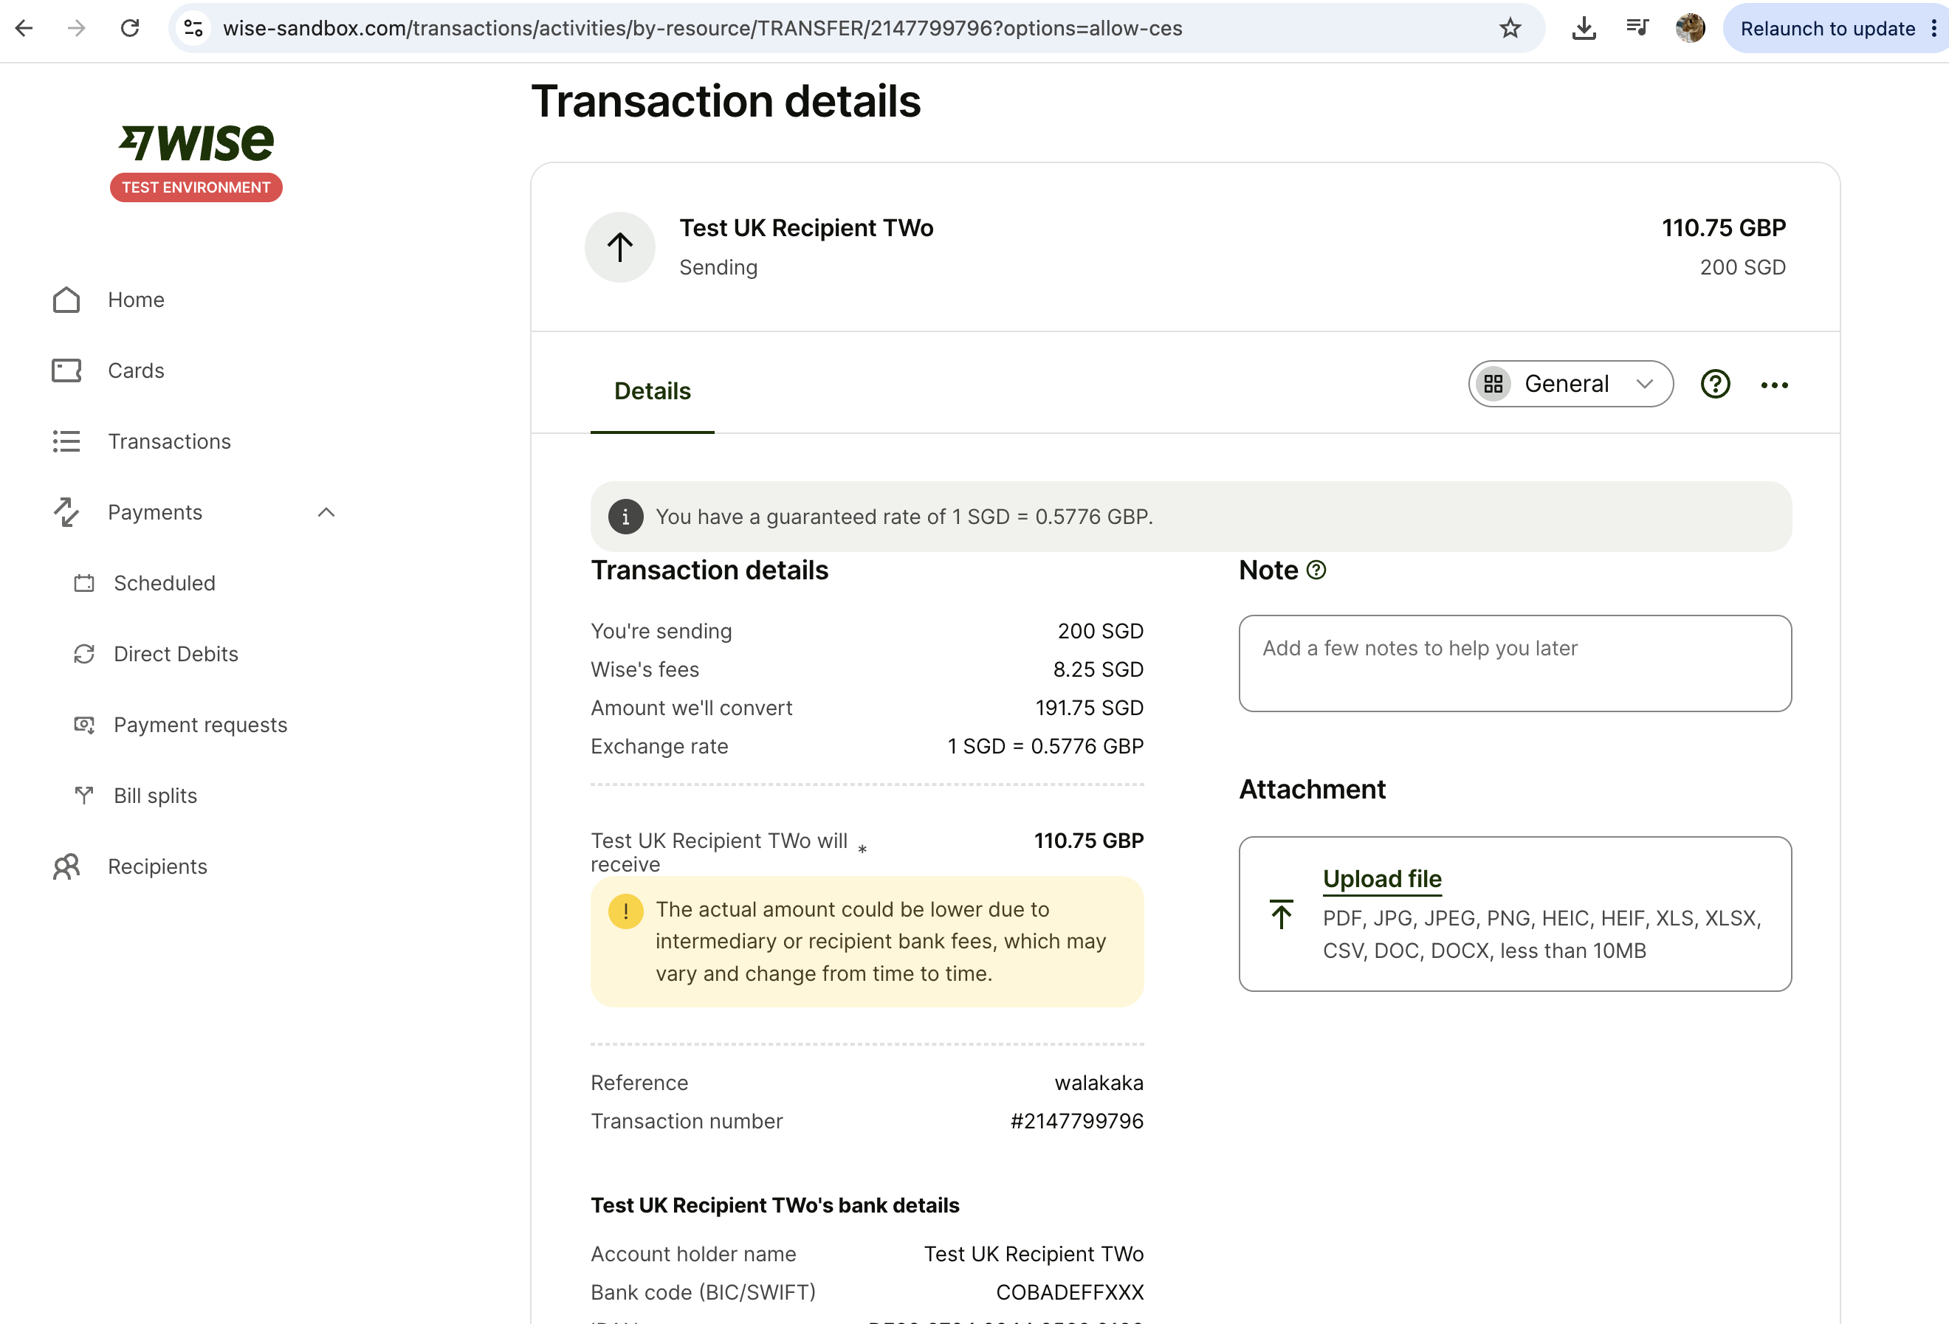Open the General category dropdown
Viewport: 1949px width, 1324px height.
coord(1571,384)
